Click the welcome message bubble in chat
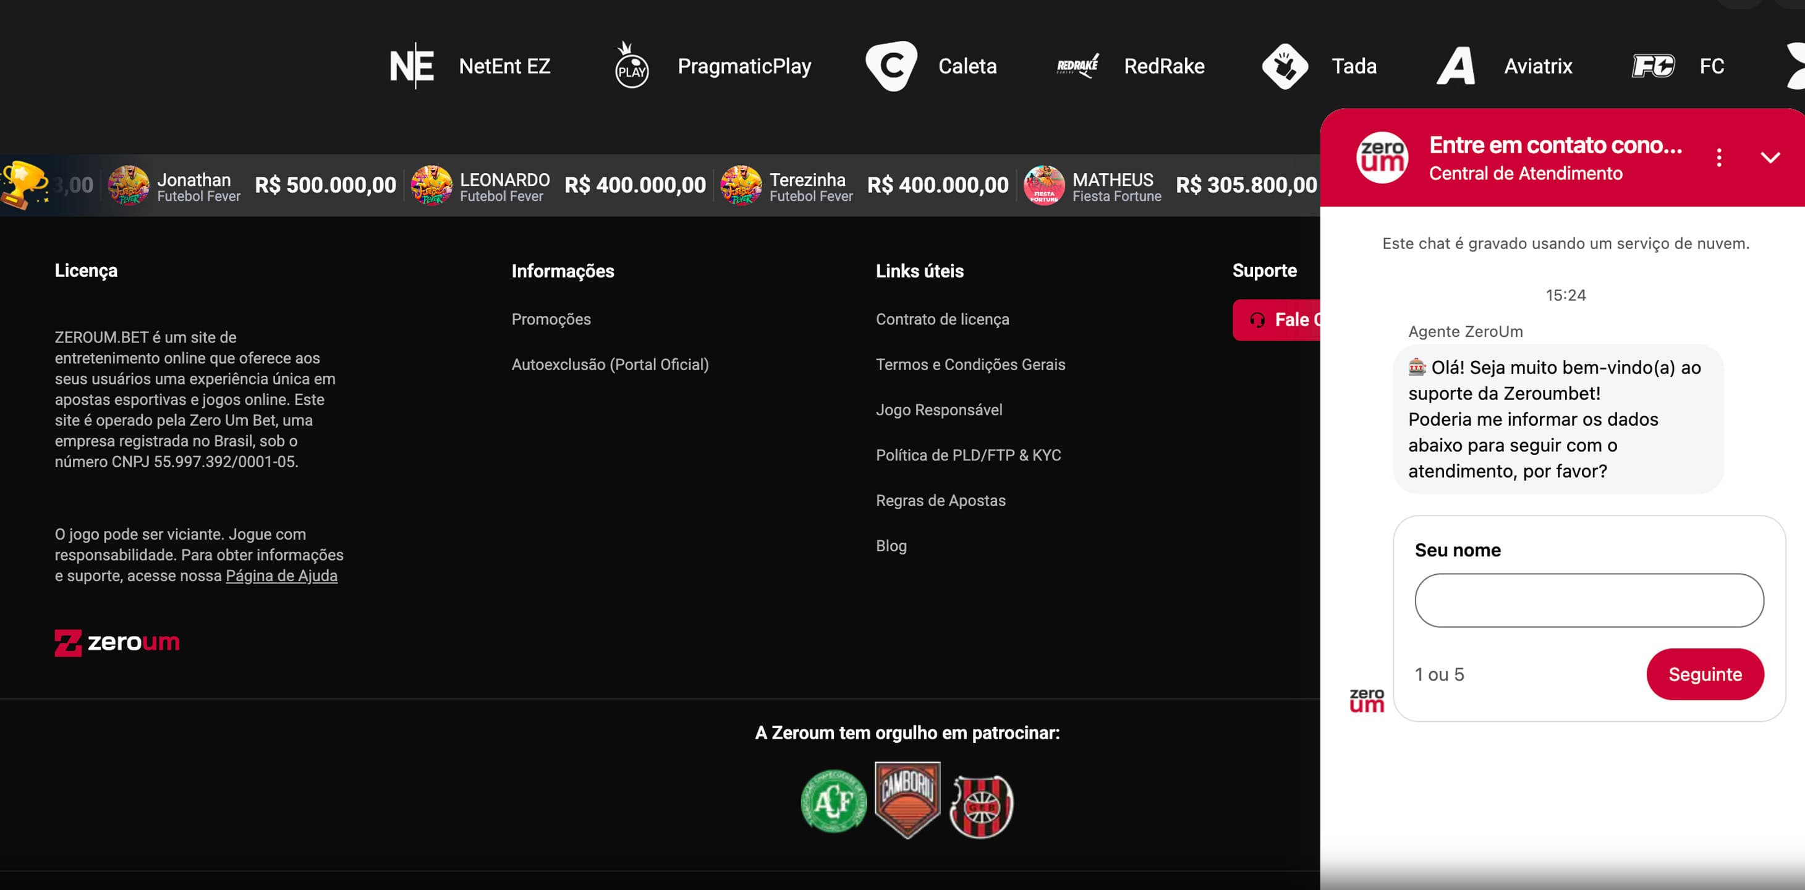 (1558, 419)
